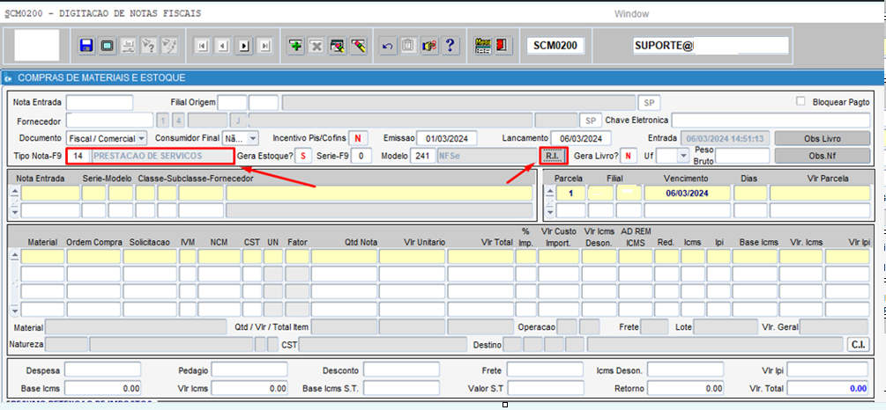The width and height of the screenshot is (886, 410).
Task: Click the Tipo Nota-F9 field with 14
Action: 78,156
